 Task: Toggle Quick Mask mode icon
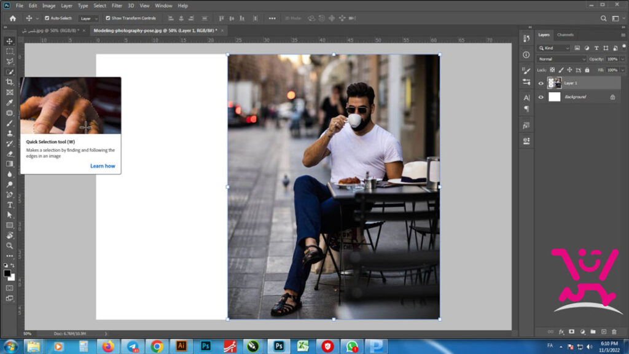pyautogui.click(x=10, y=288)
